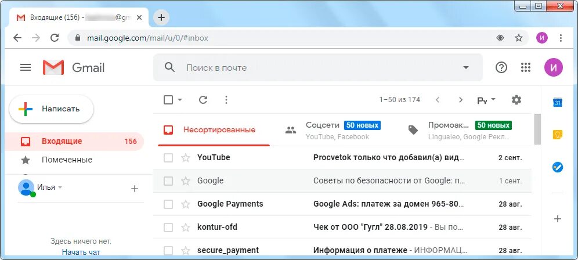Click the search magnifier icon
The image size is (578, 260).
[169, 67]
